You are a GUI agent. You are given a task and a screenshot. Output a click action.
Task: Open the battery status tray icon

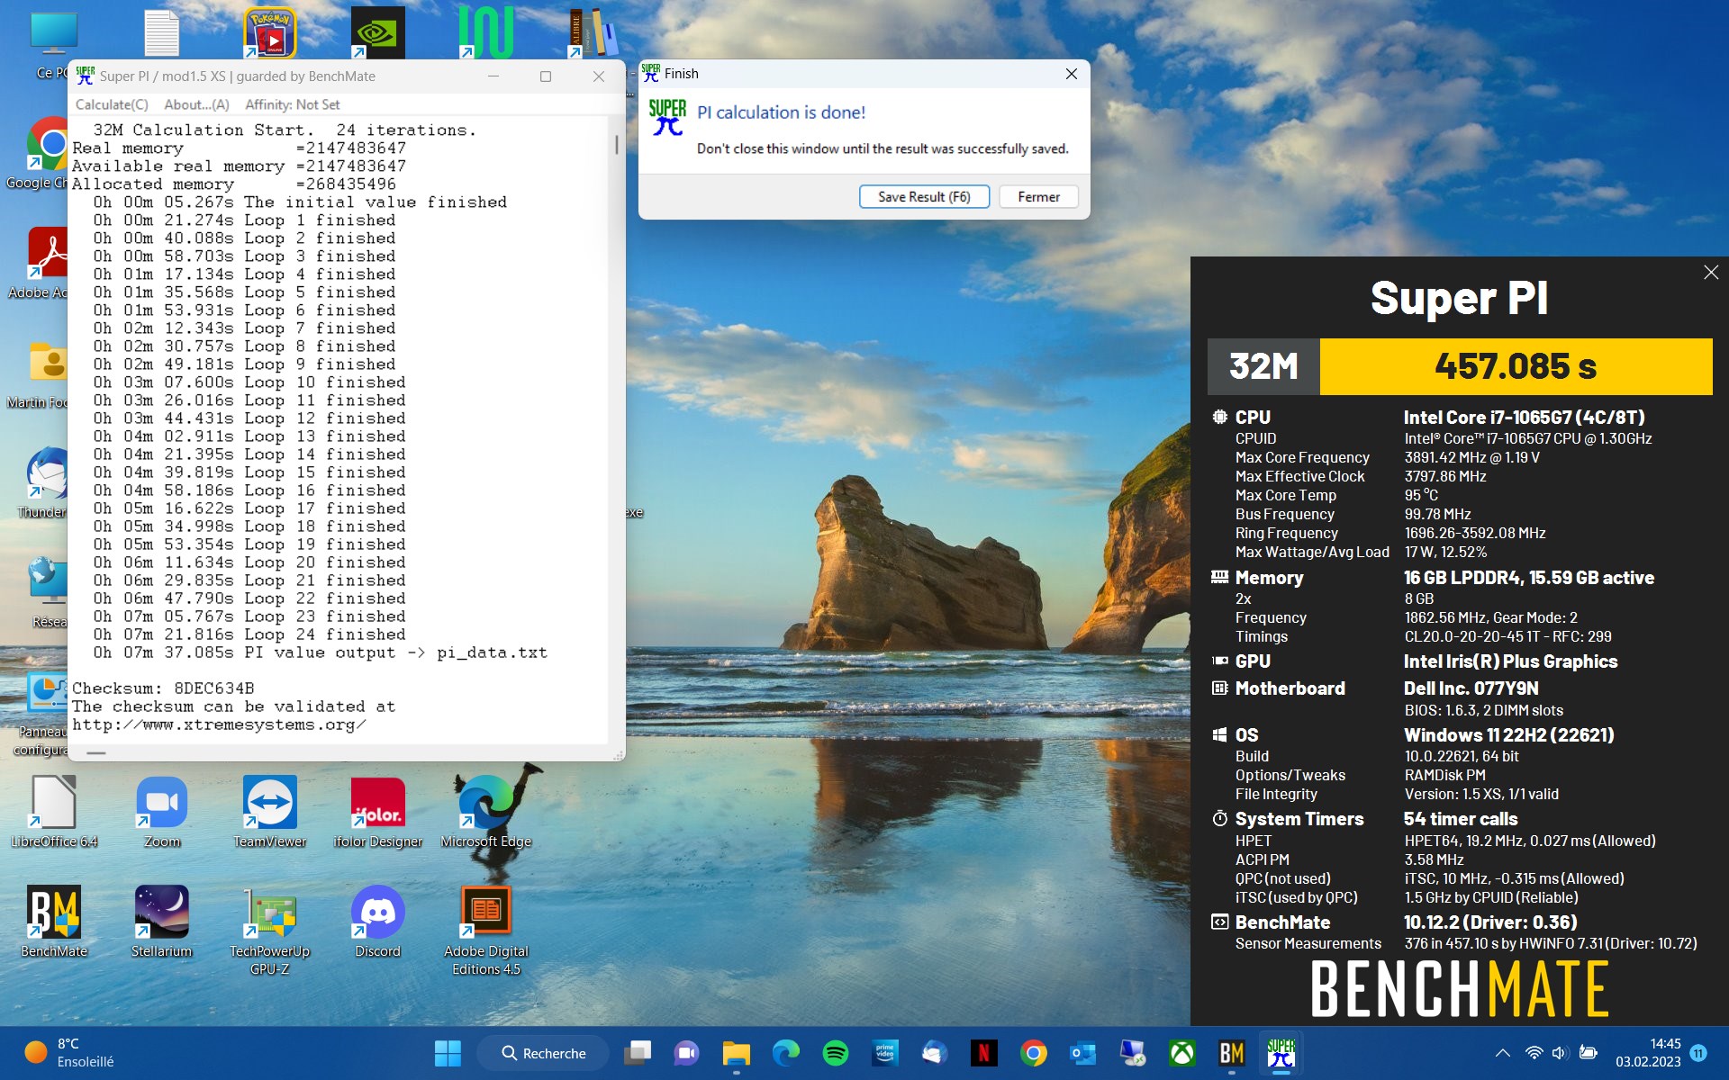[1589, 1053]
